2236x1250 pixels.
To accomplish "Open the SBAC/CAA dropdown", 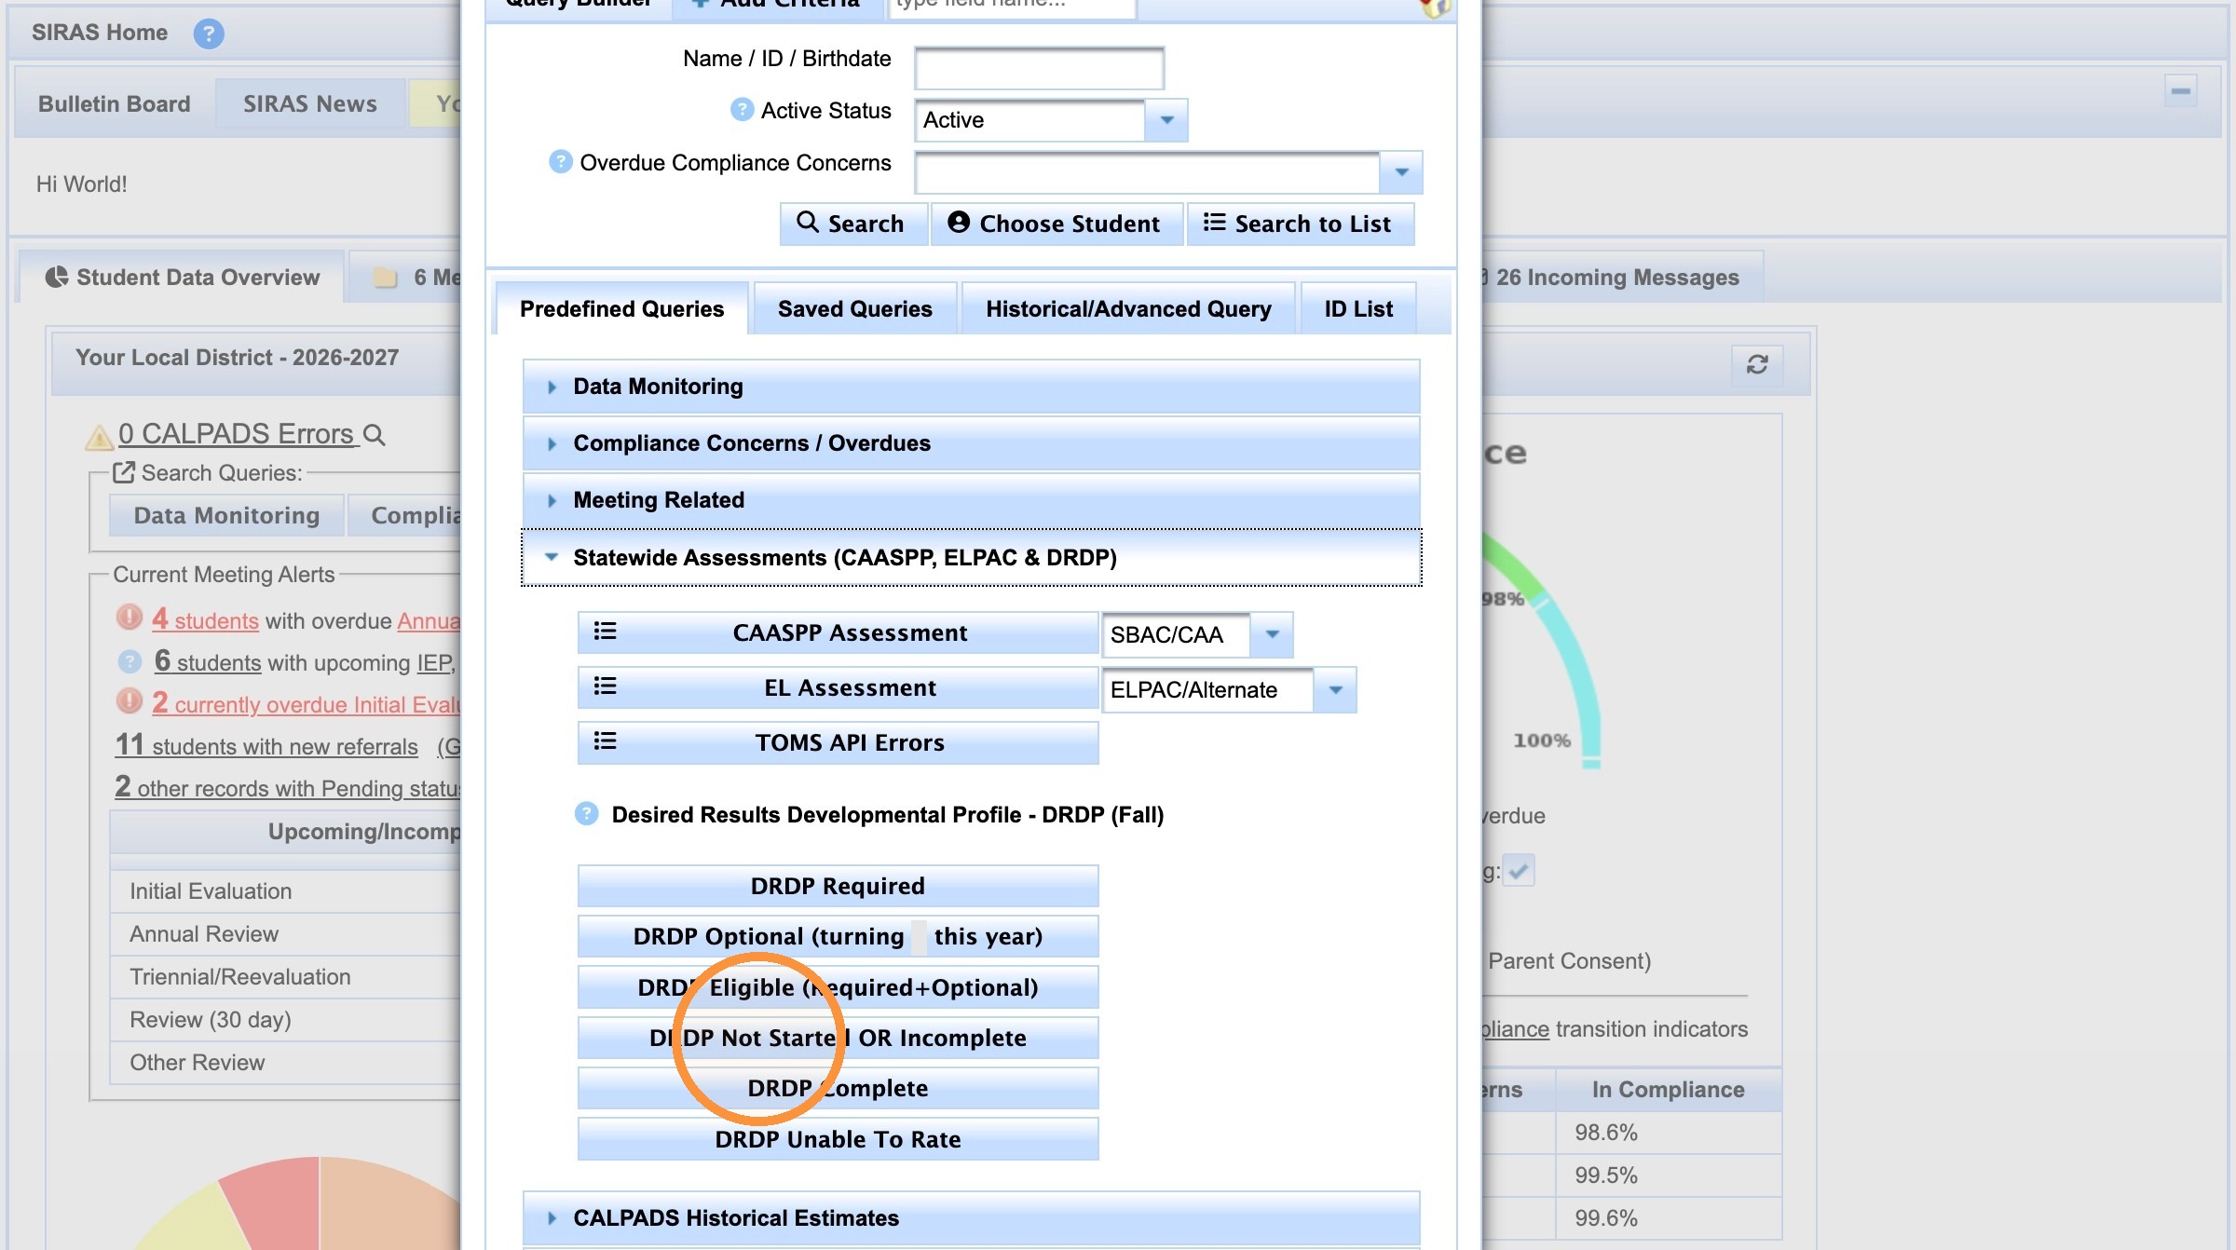I will 1272,634.
